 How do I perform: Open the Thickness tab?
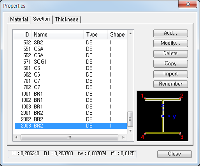(67, 19)
